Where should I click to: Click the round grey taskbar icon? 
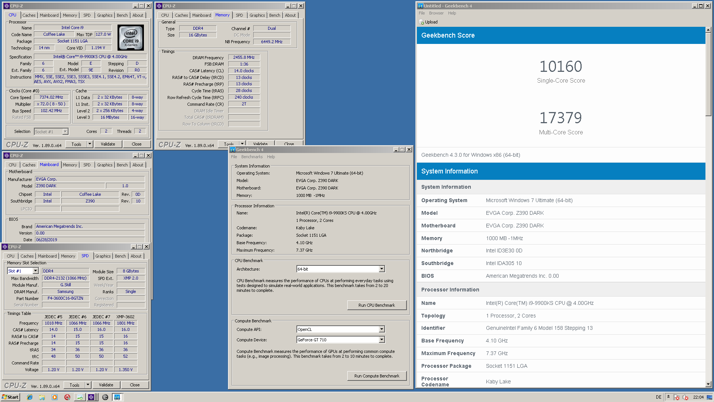(105, 397)
